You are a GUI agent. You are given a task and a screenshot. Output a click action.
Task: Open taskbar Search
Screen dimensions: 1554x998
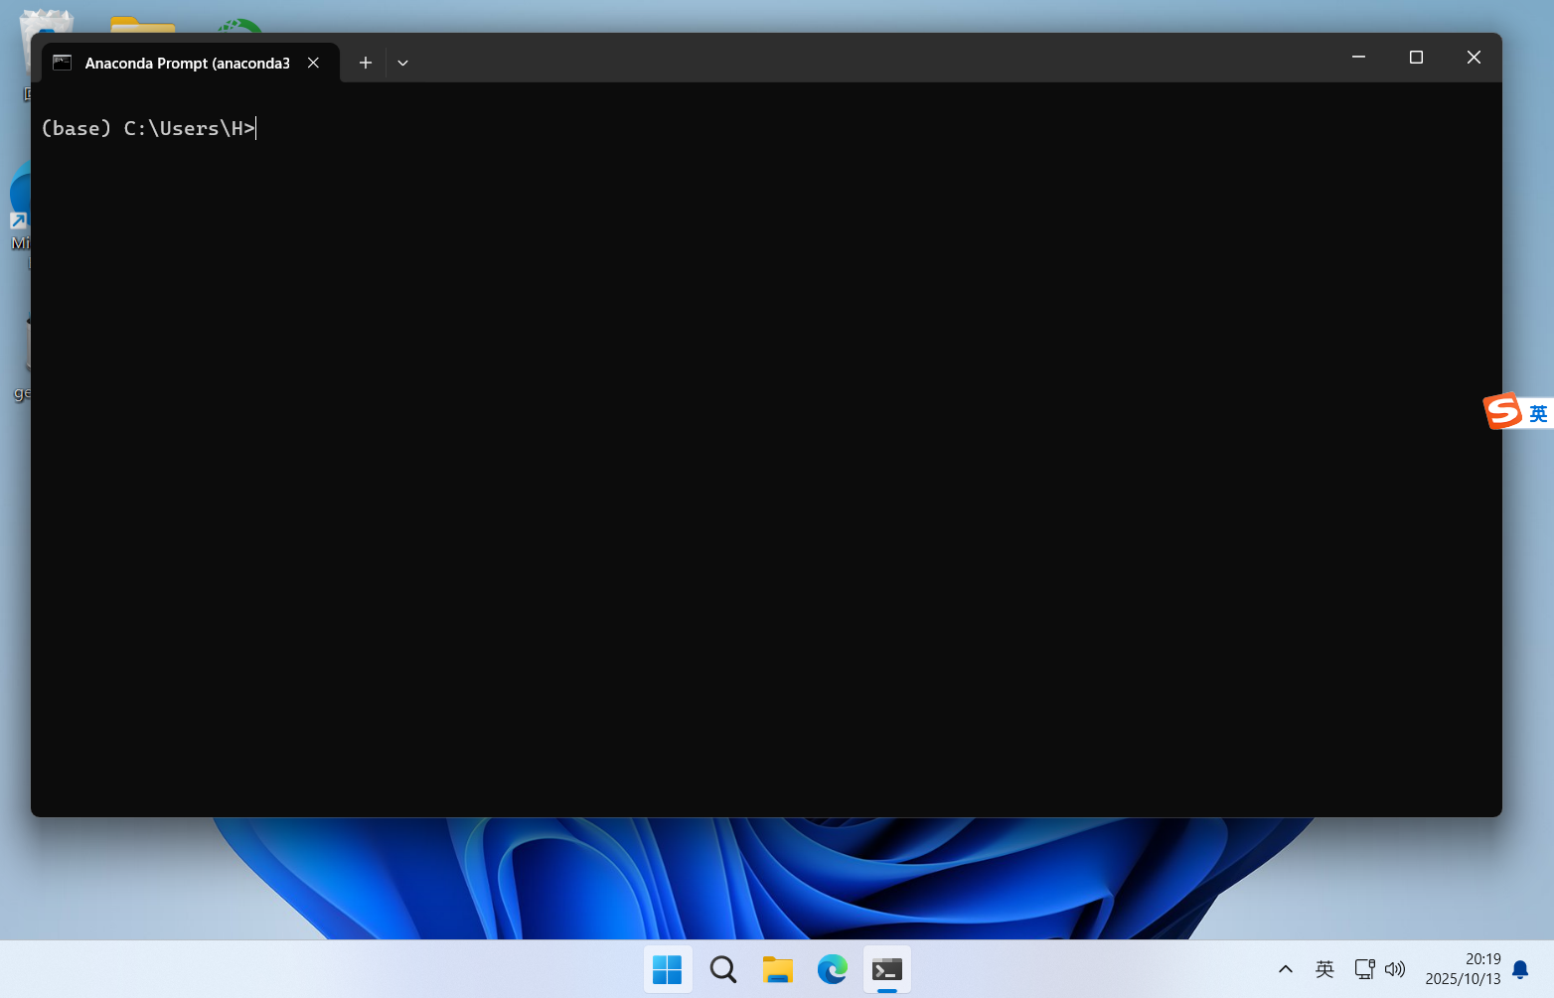(722, 969)
